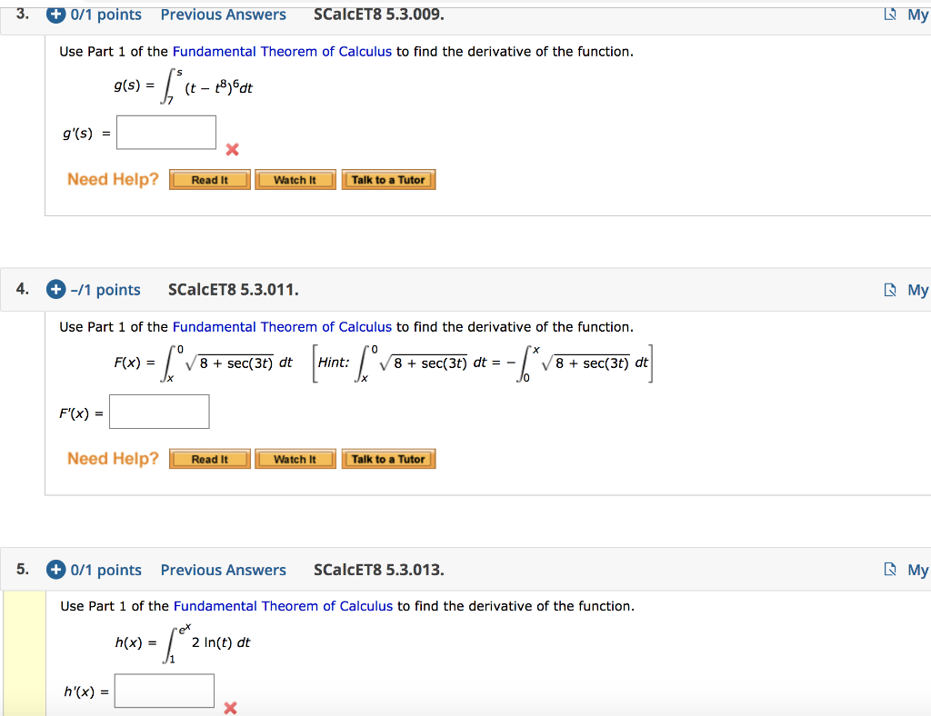Click the red X beside the h'(x) box
This screenshot has width=931, height=716.
pos(230,708)
